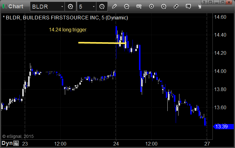Screen dimensions: 235x148
Task: Click the 14.00 price axis label
Action: pyautogui.click(x=220, y=71)
